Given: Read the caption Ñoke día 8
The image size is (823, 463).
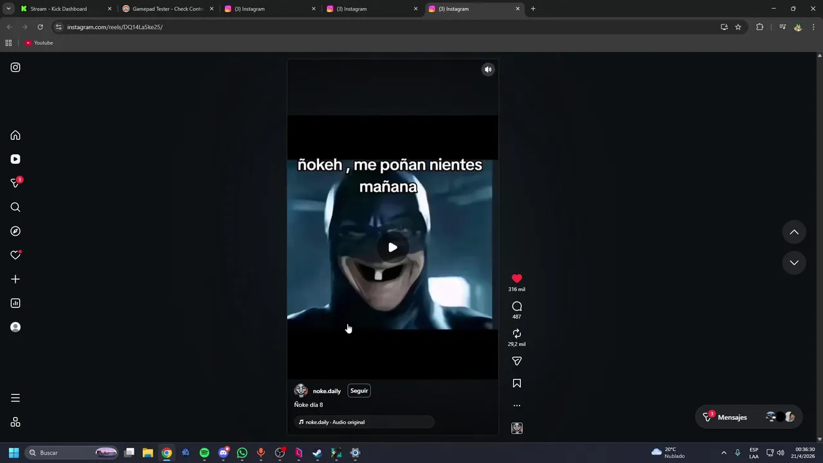Looking at the screenshot, I should pos(309,404).
